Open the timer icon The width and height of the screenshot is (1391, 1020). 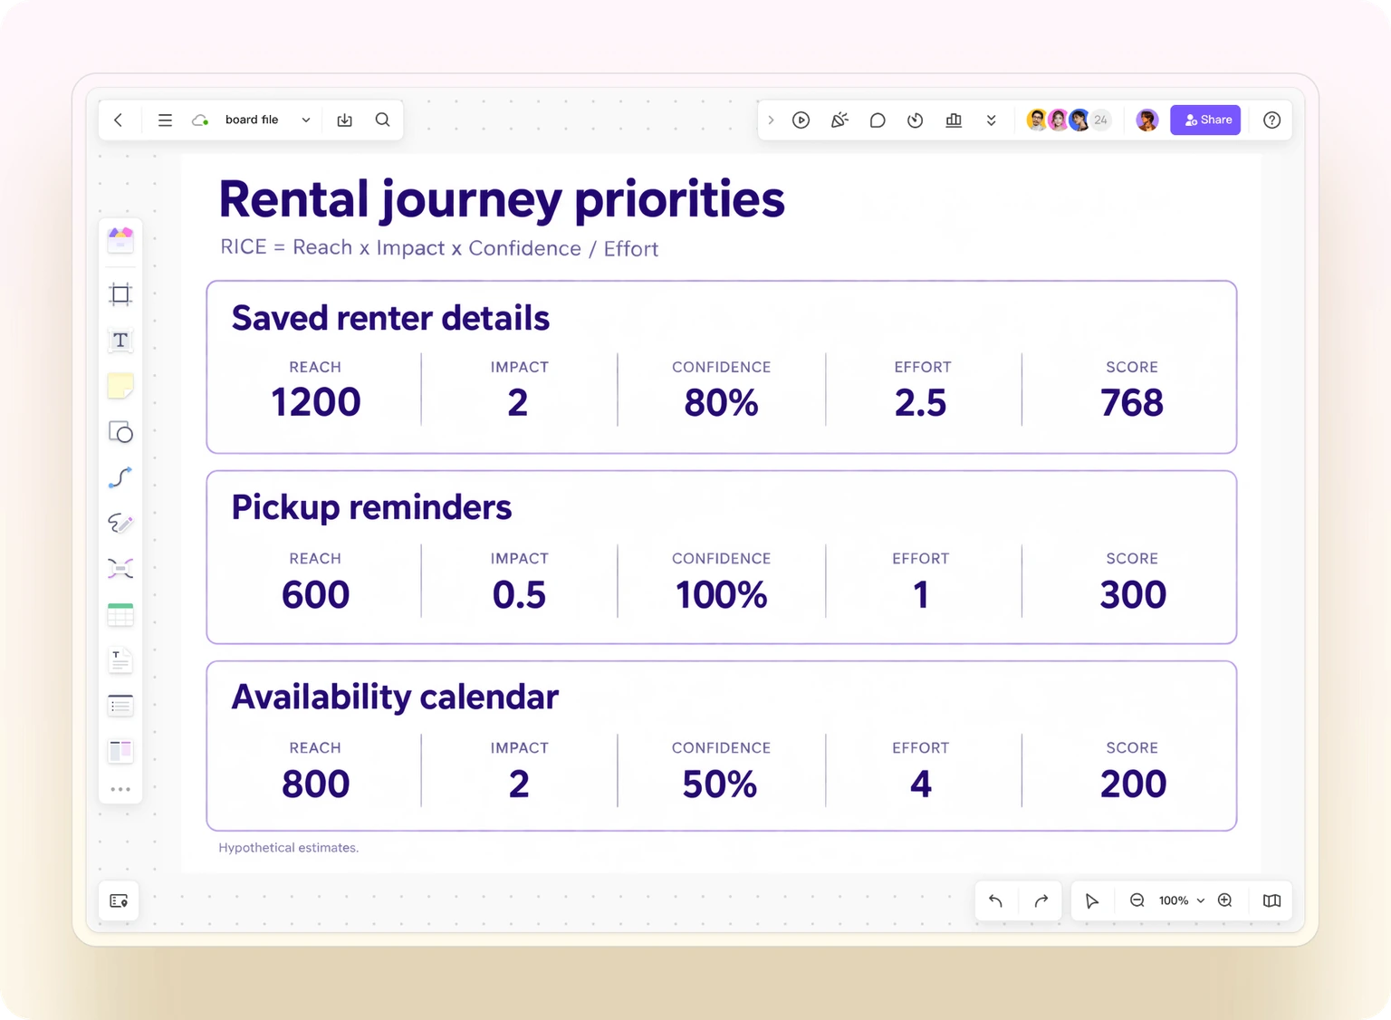[916, 120]
